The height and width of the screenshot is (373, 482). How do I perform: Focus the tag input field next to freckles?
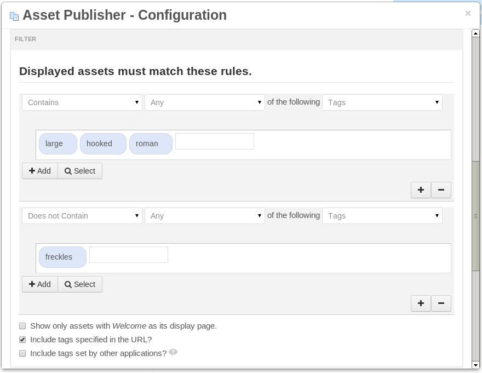(129, 255)
